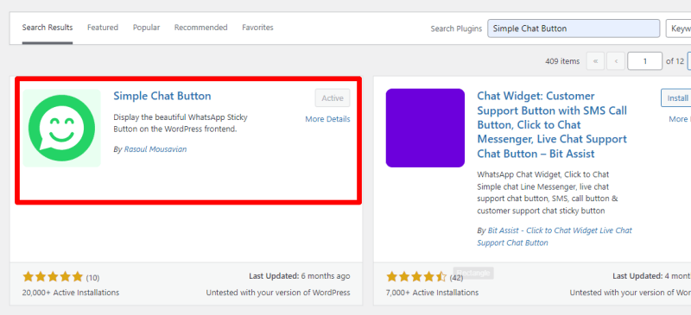The width and height of the screenshot is (691, 315).
Task: Click the star rating of Chat Widget plugin
Action: [x=416, y=277]
